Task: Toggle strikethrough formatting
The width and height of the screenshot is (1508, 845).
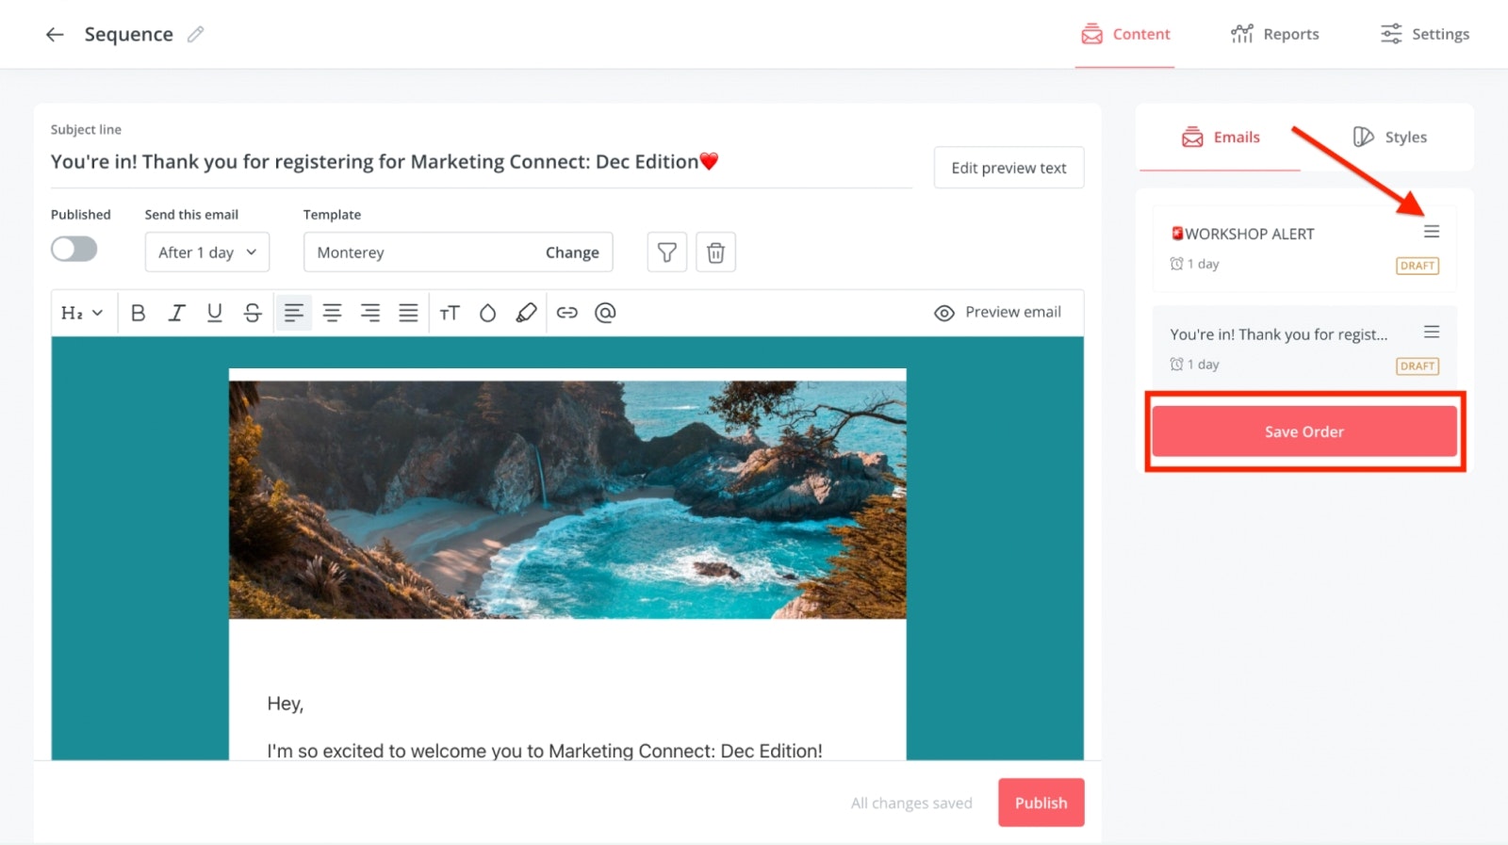Action: coord(253,313)
